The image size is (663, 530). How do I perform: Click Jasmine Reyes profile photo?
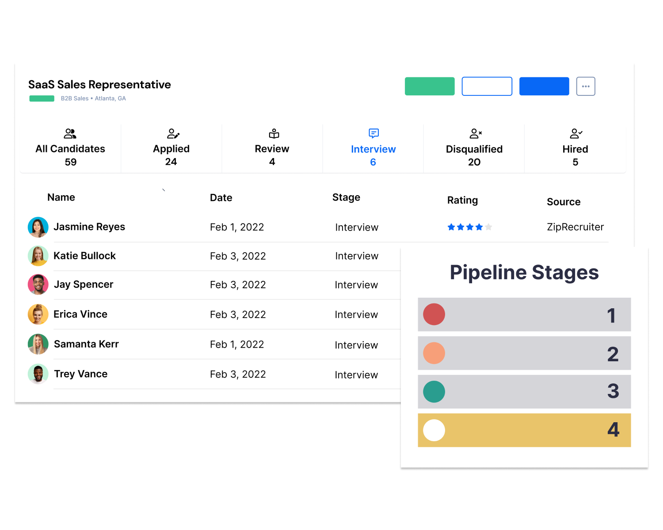click(x=38, y=227)
